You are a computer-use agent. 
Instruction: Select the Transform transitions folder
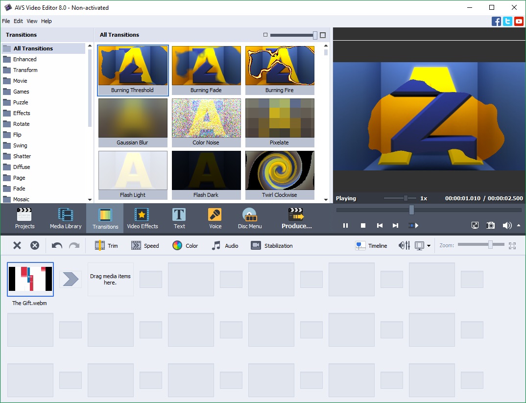[x=44, y=70]
